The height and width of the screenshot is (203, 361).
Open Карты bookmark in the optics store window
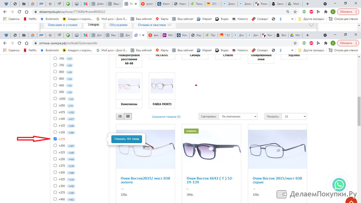tap(162, 50)
